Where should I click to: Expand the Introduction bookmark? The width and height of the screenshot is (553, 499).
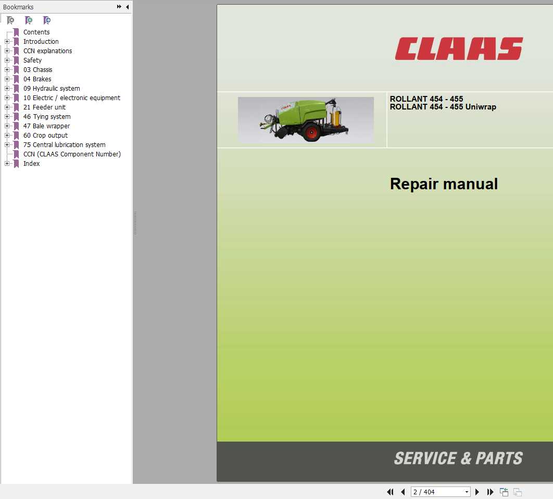[7, 41]
